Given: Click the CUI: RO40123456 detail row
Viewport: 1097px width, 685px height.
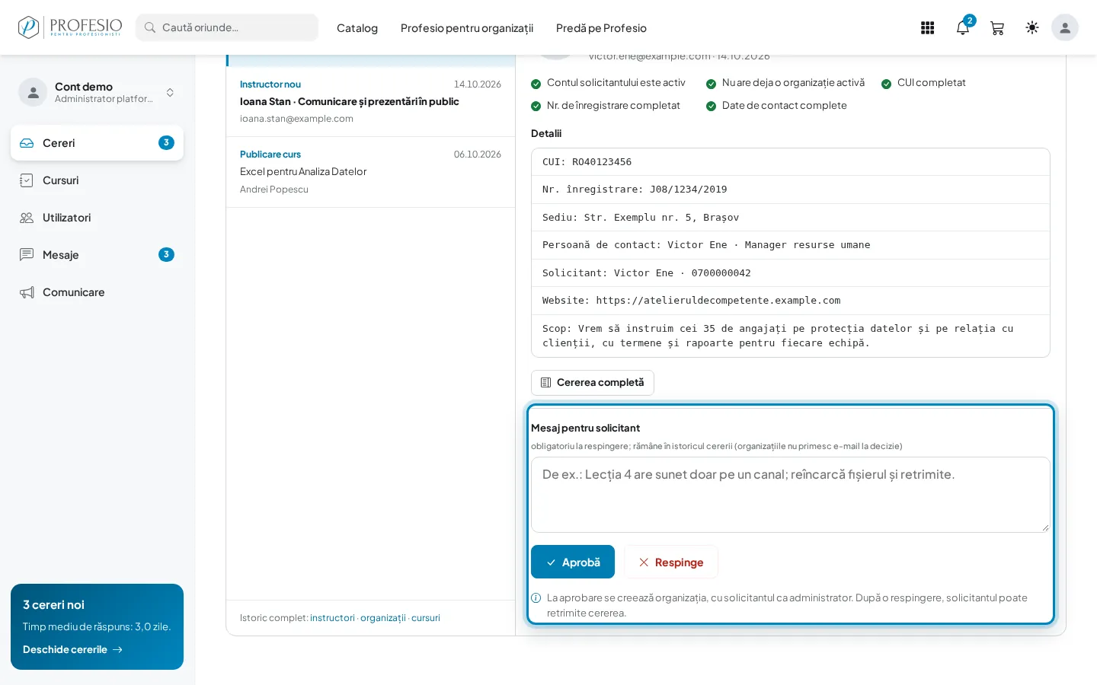Looking at the screenshot, I should click(791, 162).
